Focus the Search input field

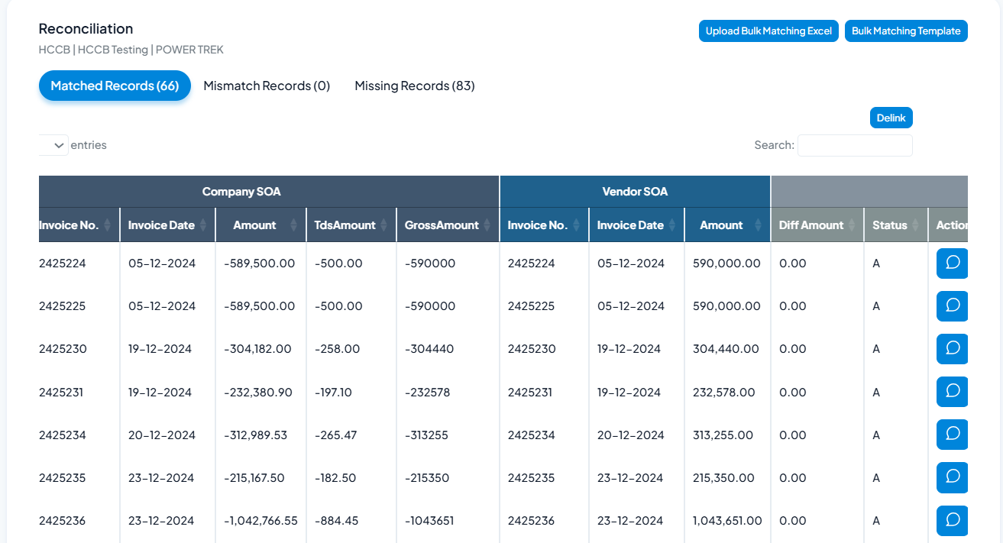(x=854, y=145)
